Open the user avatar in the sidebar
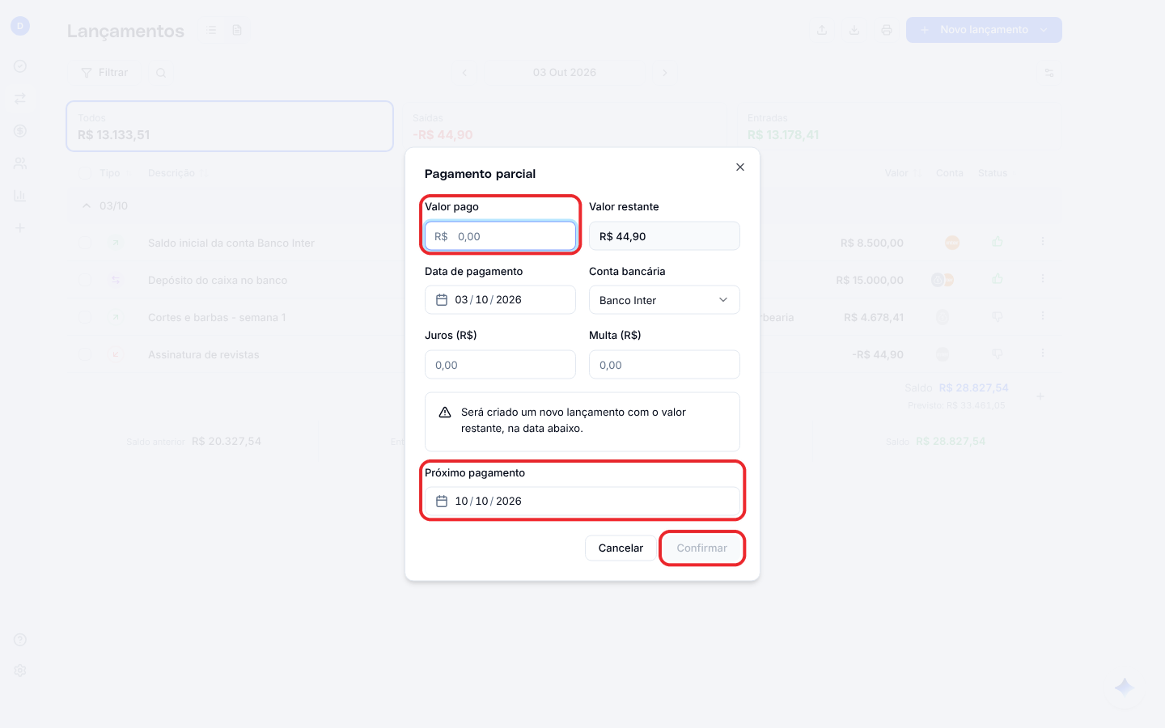 (20, 26)
